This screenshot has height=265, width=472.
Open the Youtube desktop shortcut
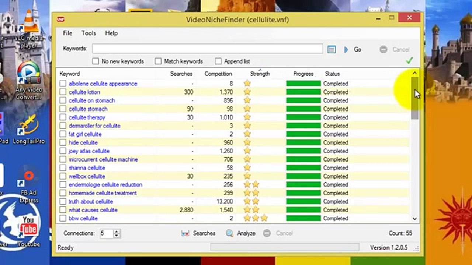point(28,230)
